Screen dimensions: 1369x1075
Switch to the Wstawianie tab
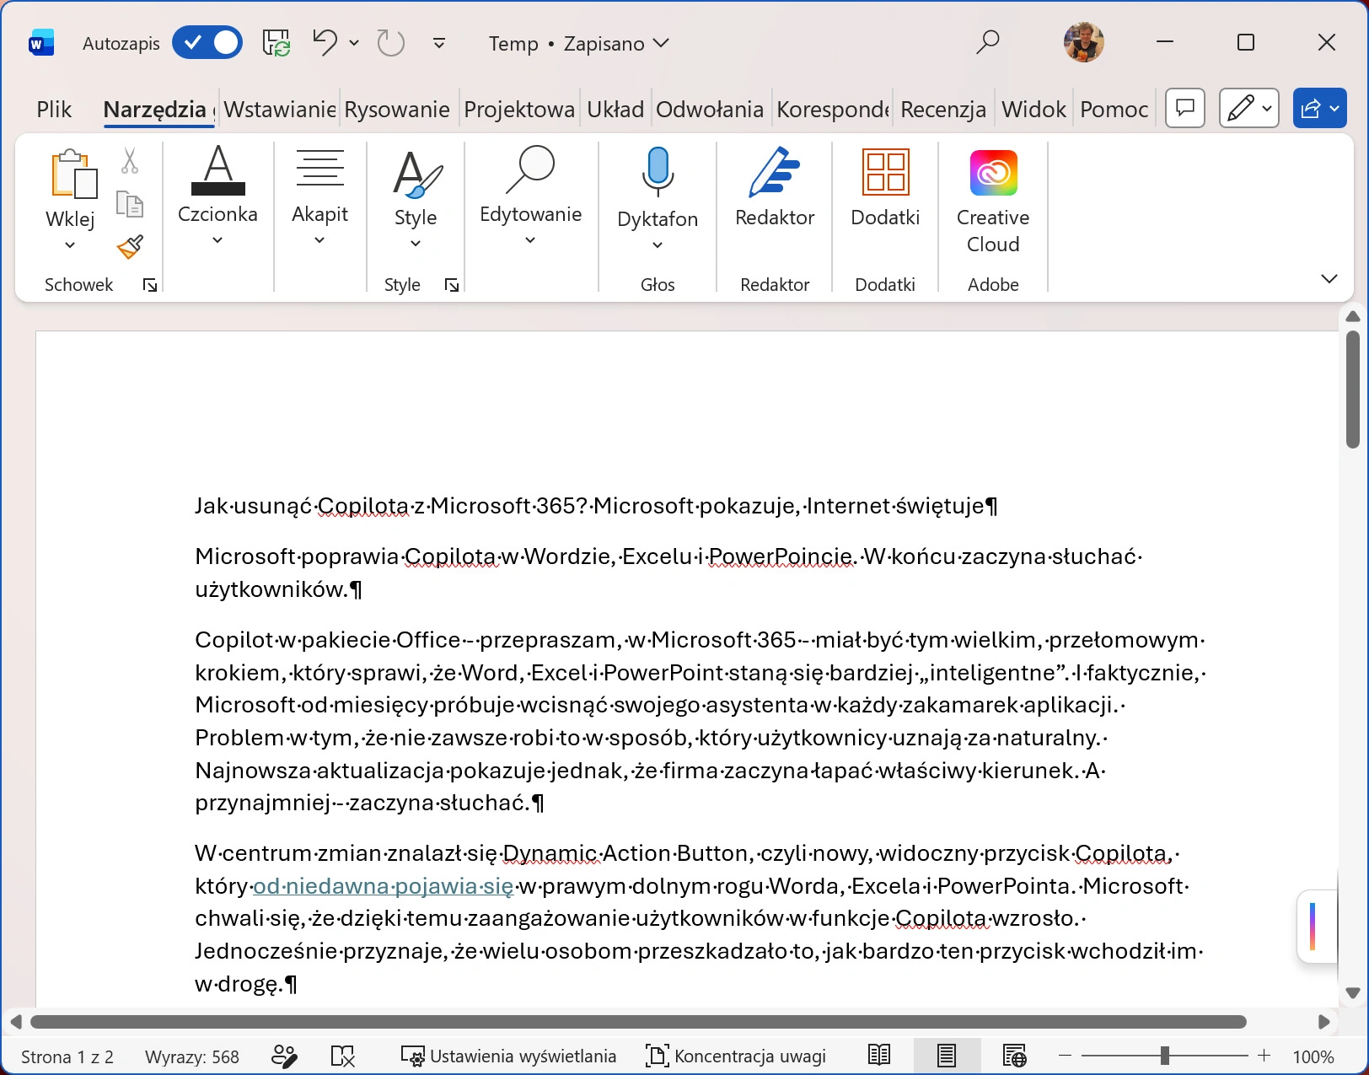click(279, 110)
